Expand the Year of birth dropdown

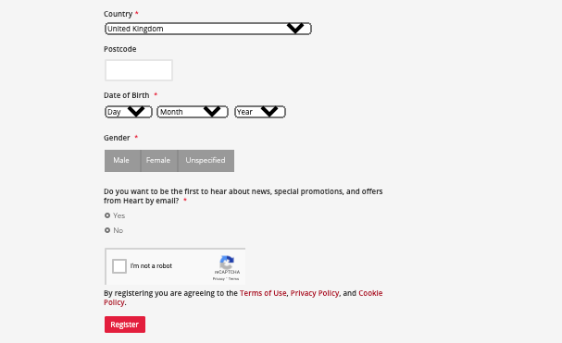coord(260,112)
